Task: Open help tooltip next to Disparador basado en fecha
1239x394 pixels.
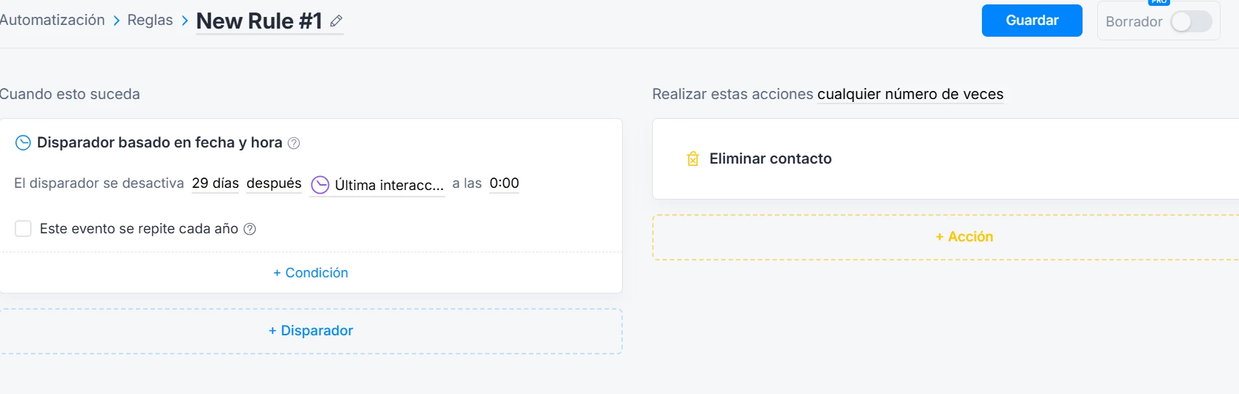Action: pos(294,143)
